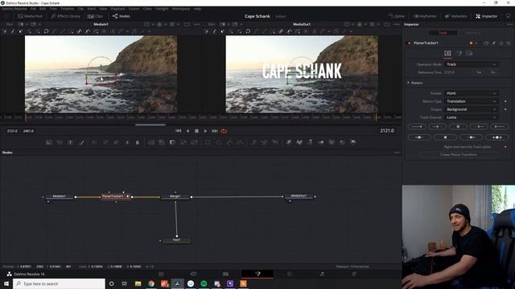This screenshot has width=515, height=289.
Task: Step one frame backward
Action: click(187, 131)
